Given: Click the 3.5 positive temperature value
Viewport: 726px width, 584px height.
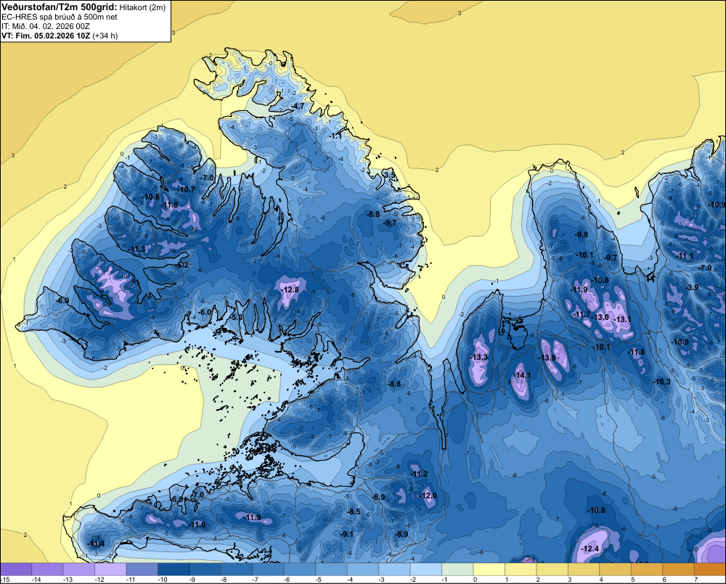Looking at the screenshot, I should click(390, 175).
